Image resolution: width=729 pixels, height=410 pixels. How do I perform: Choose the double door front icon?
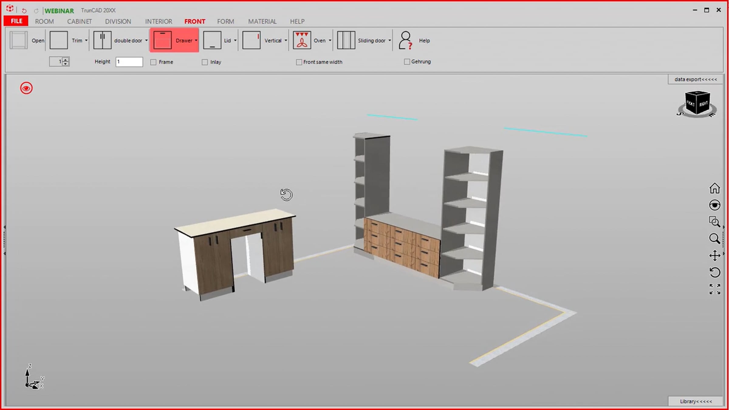(x=102, y=40)
